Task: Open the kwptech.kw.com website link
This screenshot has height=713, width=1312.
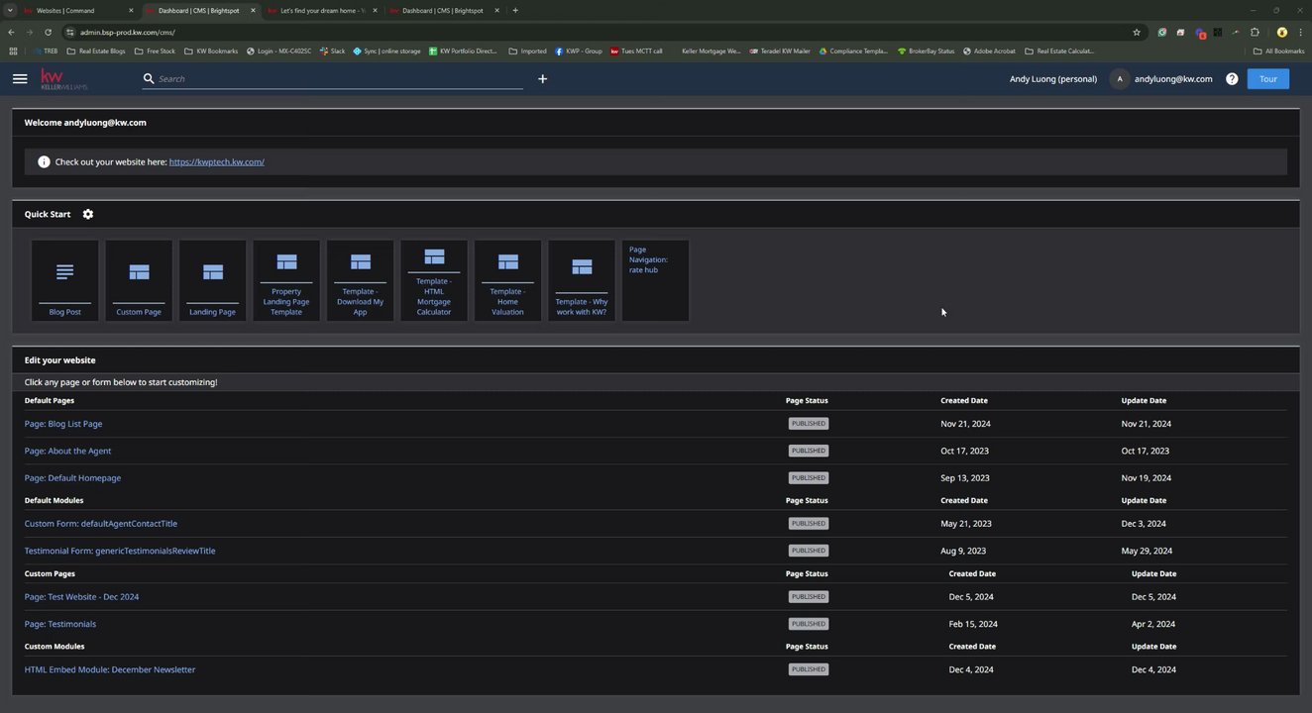Action: 216,162
